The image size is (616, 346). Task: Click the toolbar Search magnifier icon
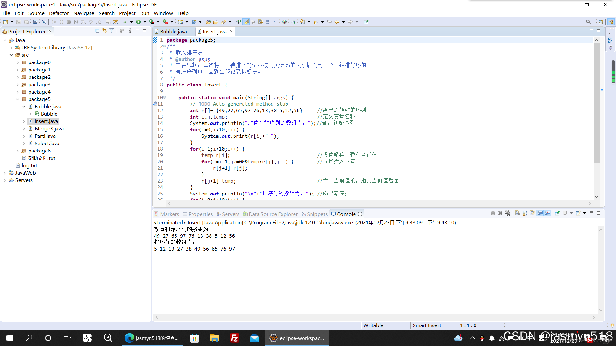(588, 22)
